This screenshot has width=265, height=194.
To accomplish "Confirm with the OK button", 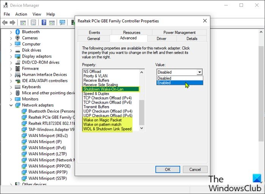I will click(x=168, y=169).
